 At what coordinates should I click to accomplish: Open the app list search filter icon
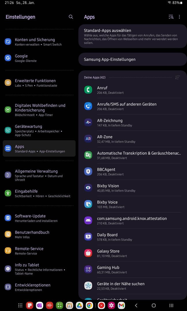point(171,17)
